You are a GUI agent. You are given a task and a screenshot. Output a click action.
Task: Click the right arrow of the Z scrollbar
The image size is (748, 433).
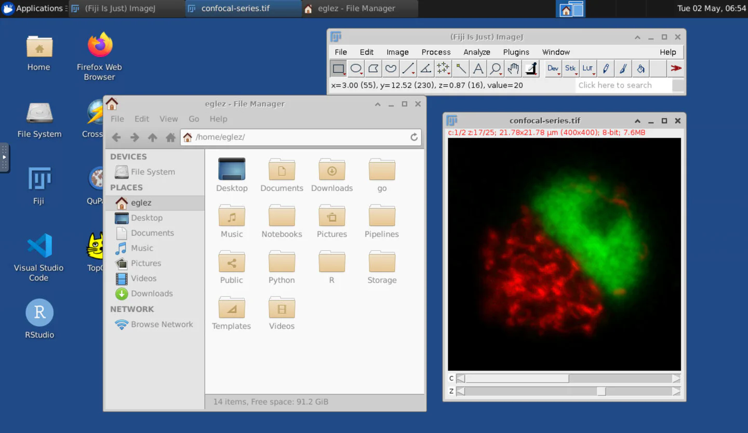676,391
